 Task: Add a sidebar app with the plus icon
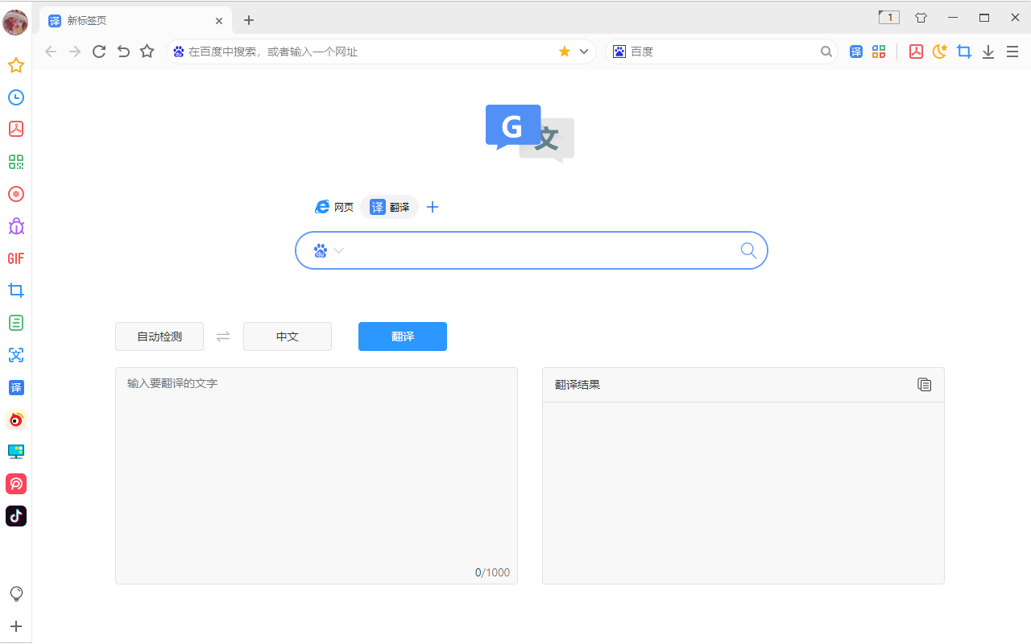tap(16, 626)
